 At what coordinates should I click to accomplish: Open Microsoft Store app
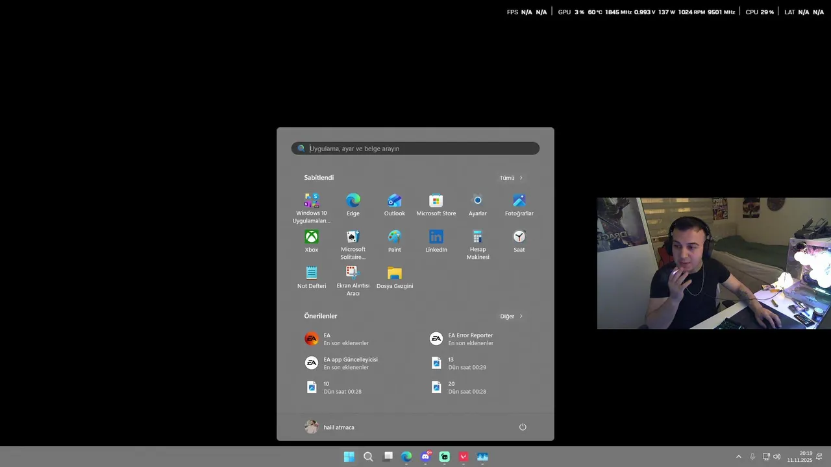pos(436,205)
